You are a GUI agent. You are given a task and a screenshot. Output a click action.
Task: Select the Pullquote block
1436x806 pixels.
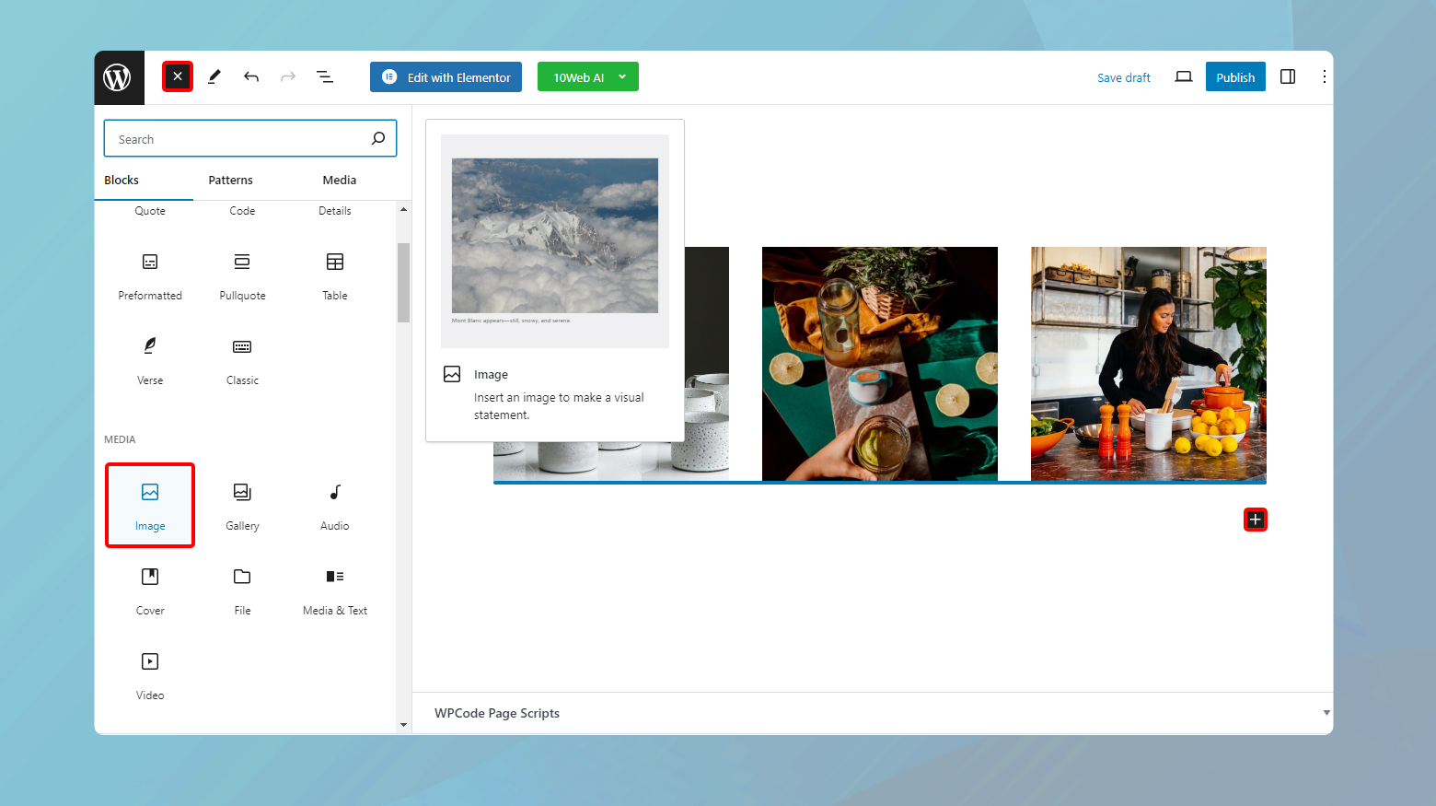[241, 275]
